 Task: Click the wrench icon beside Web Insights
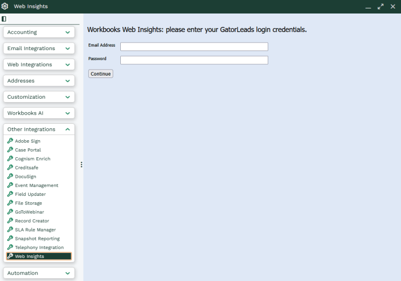[x=10, y=256]
